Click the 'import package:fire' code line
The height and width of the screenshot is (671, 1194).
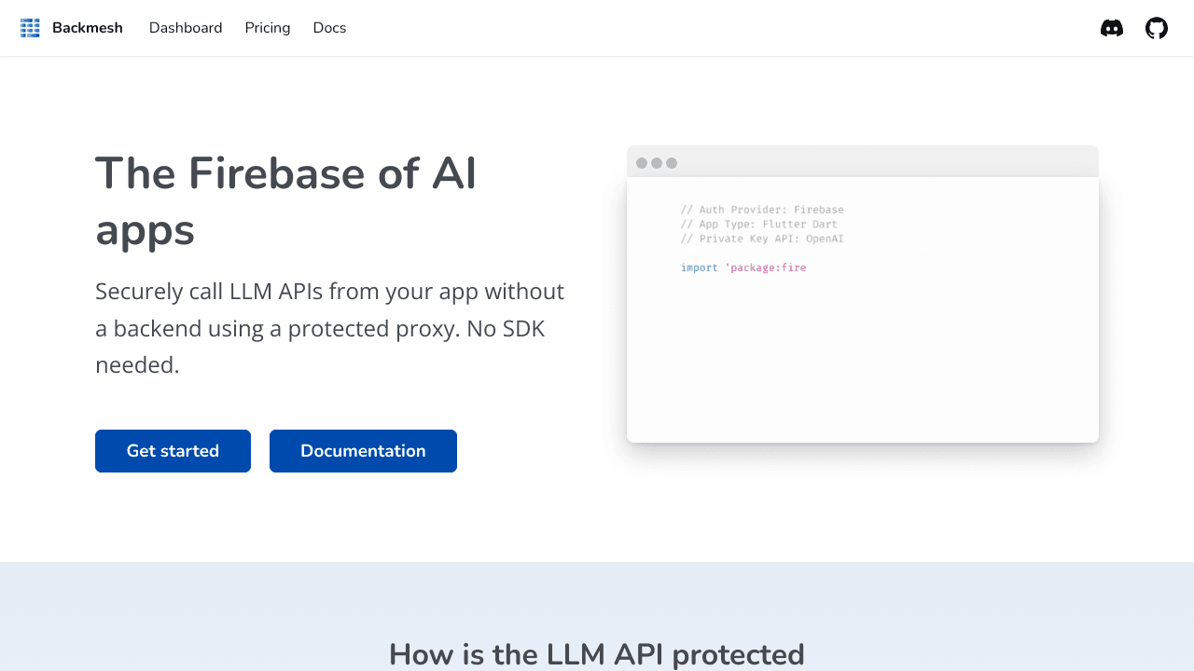(743, 267)
